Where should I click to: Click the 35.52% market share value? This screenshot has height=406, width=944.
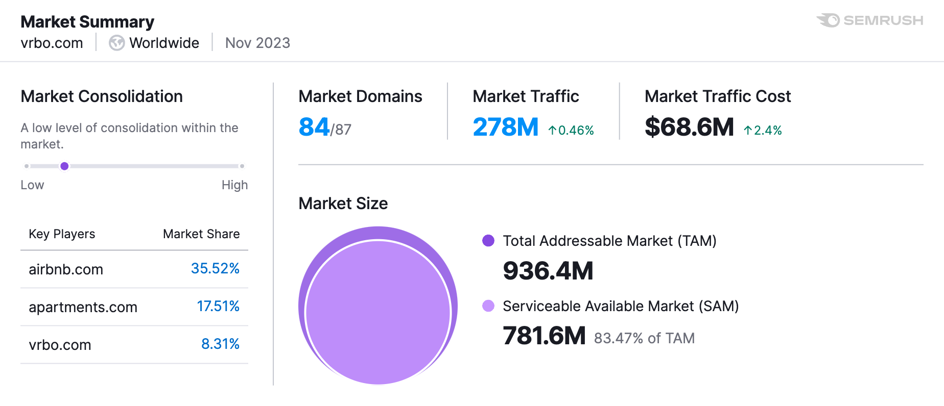(x=215, y=268)
